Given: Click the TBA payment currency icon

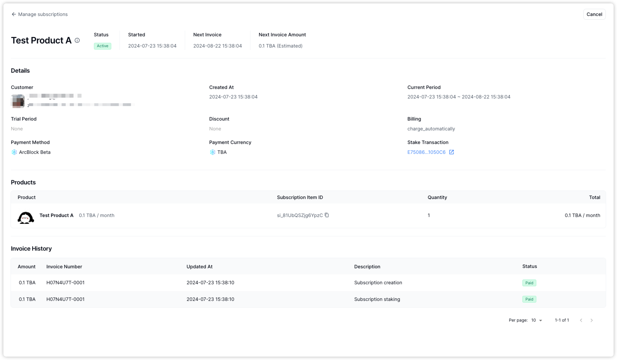Looking at the screenshot, I should click(x=212, y=152).
